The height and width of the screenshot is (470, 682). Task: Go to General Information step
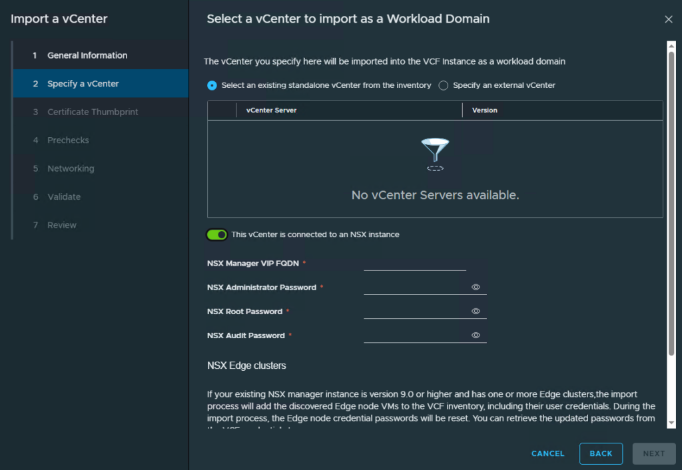click(x=87, y=55)
